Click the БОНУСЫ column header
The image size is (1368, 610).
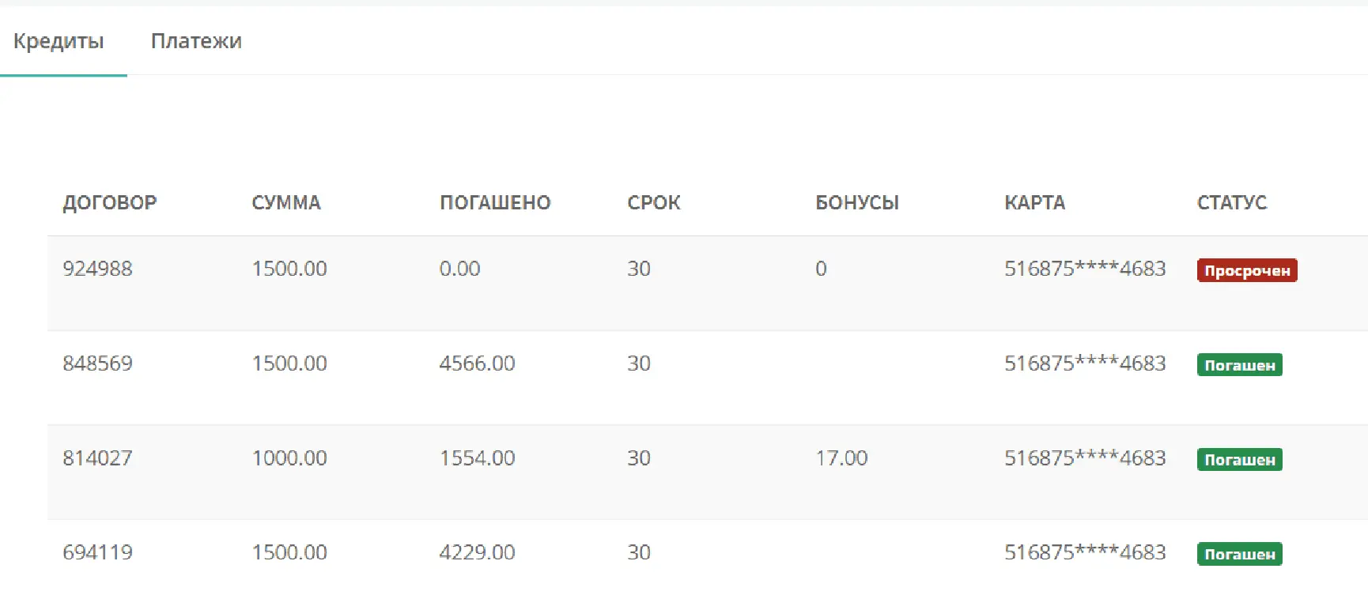click(857, 203)
